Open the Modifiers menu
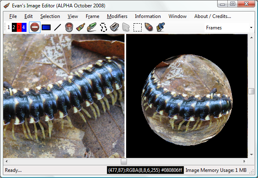 (117, 16)
